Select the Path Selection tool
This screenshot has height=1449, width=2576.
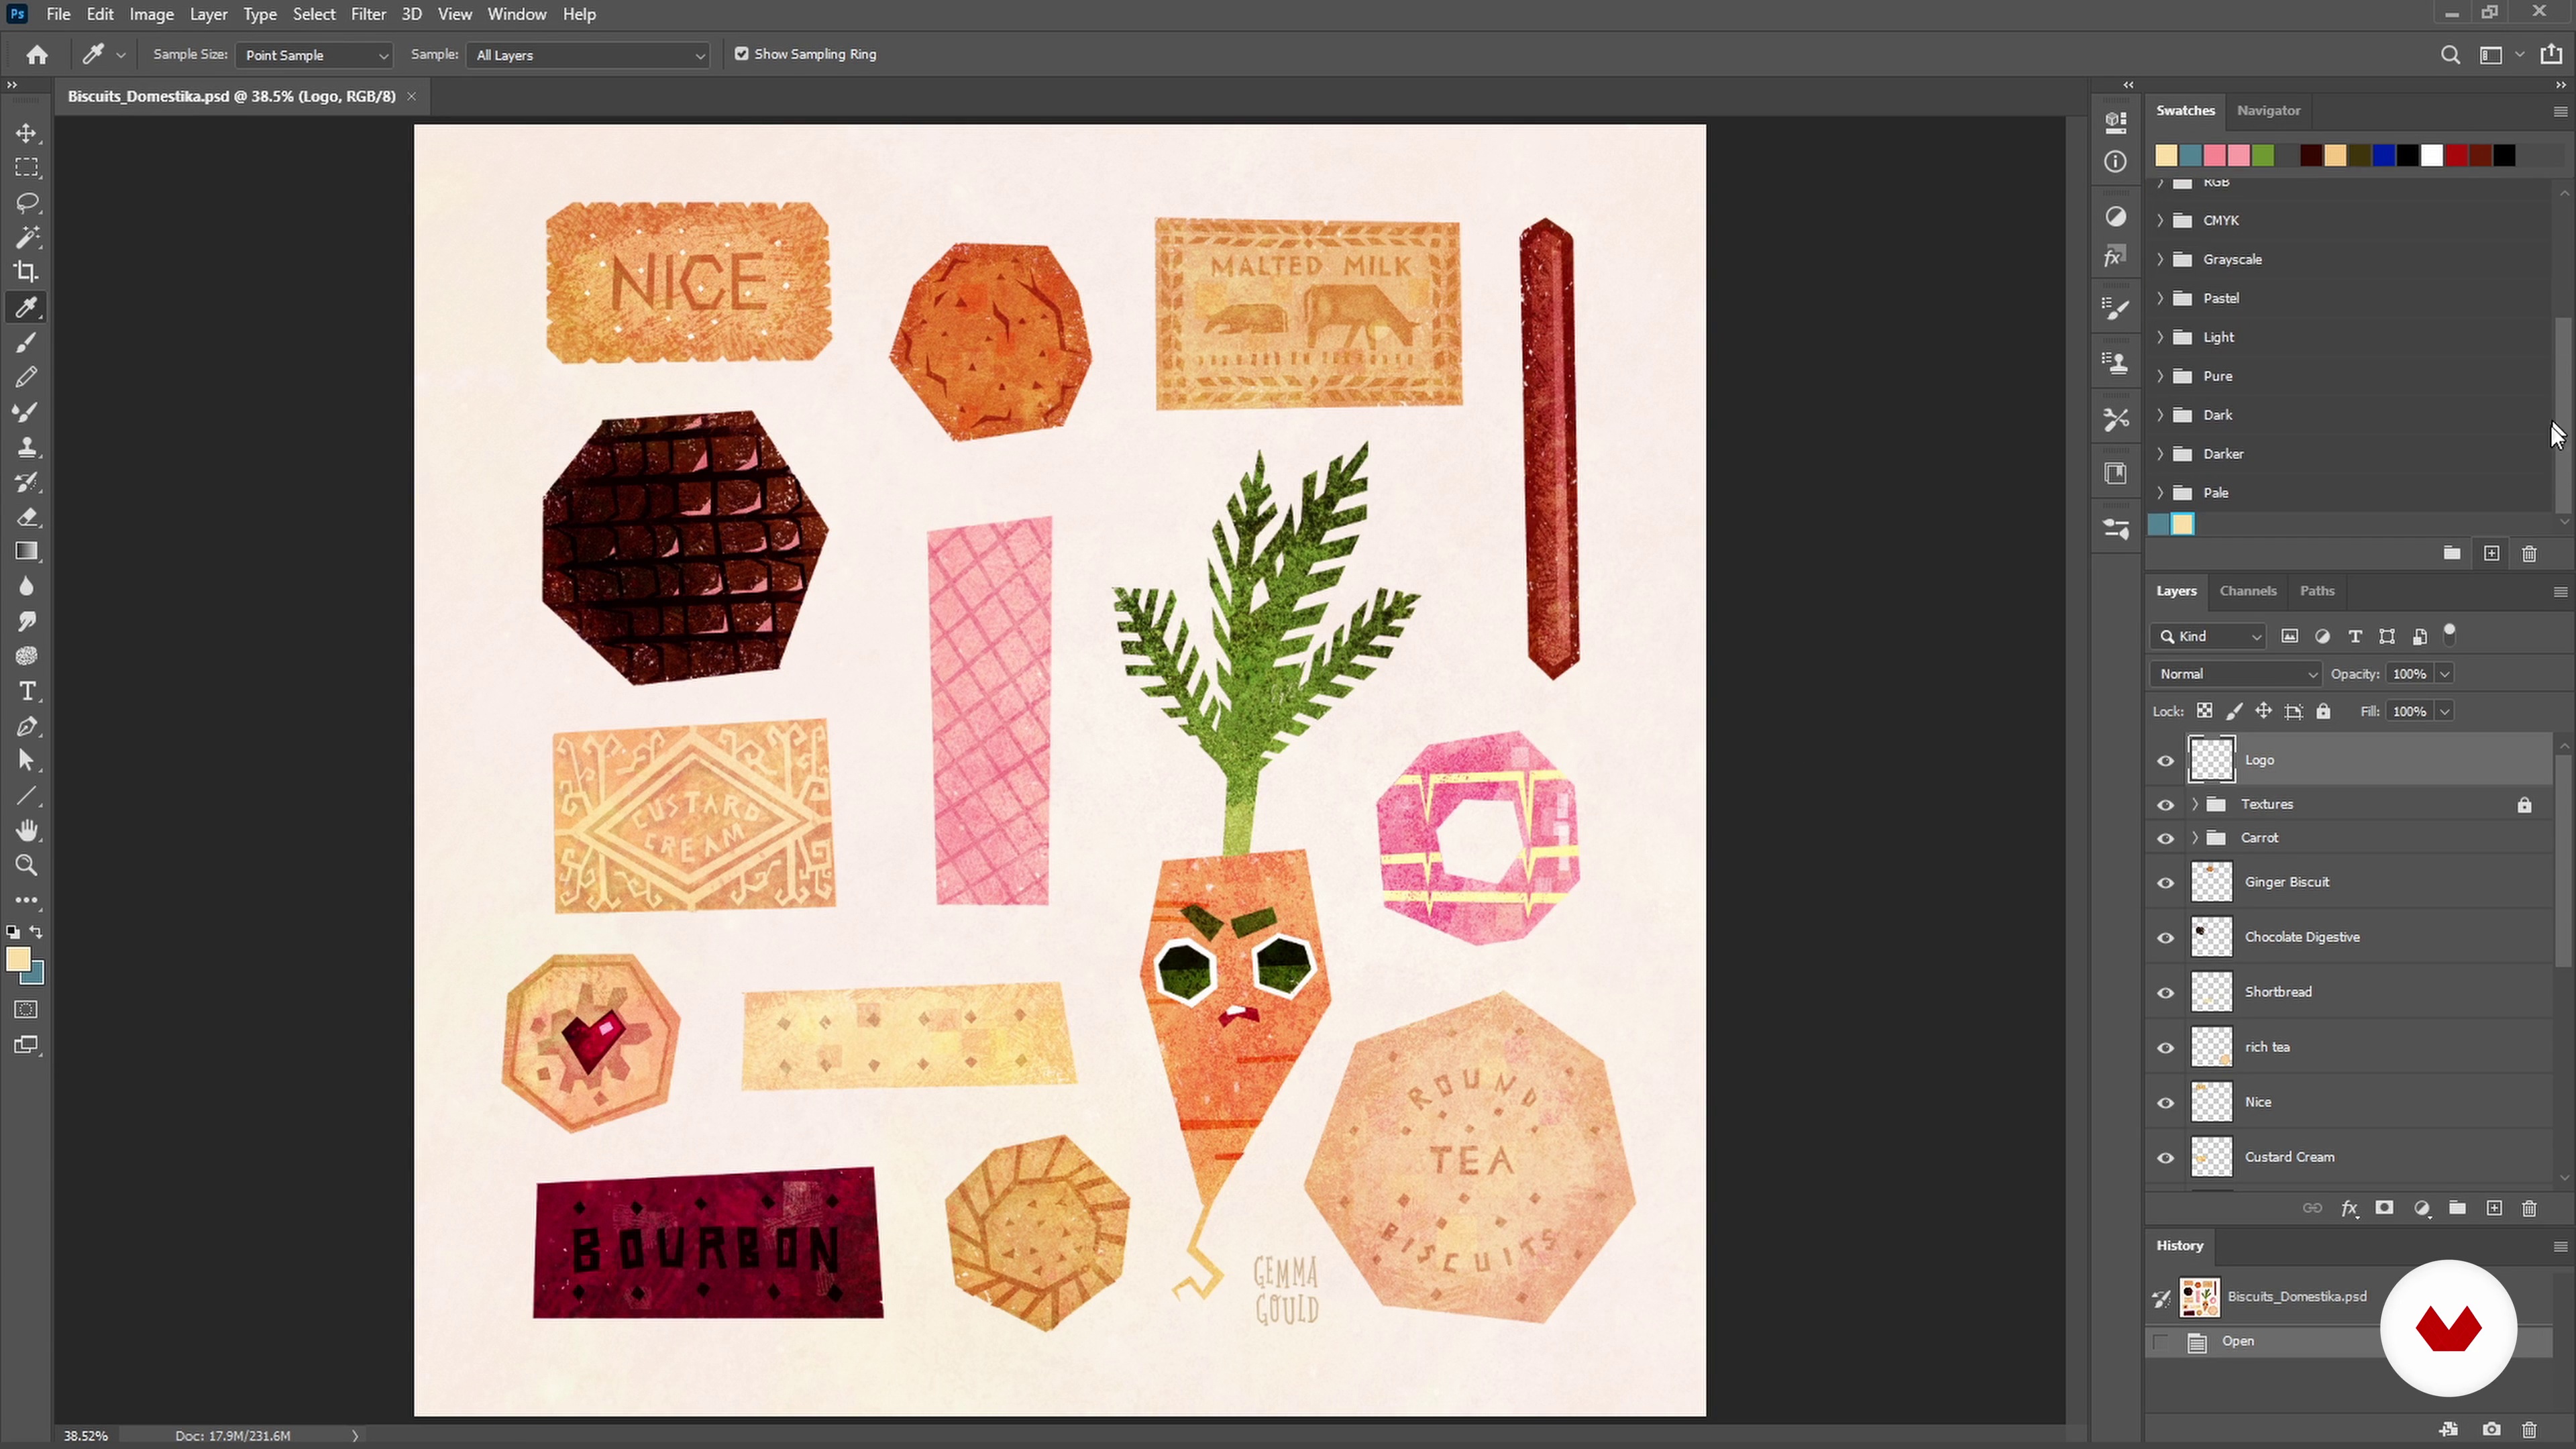pos(27,761)
